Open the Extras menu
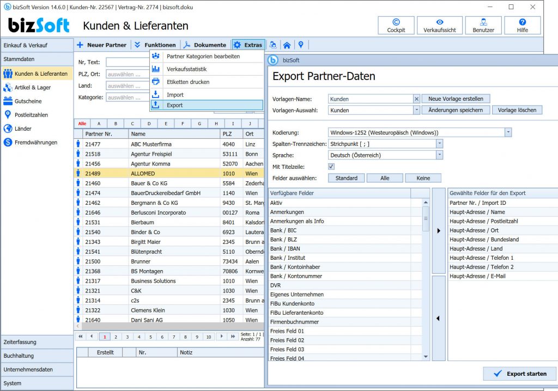This screenshot has width=558, height=391. tap(248, 45)
